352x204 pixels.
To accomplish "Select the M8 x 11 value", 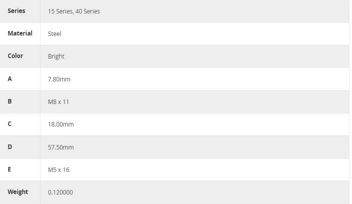I will (x=58, y=101).
